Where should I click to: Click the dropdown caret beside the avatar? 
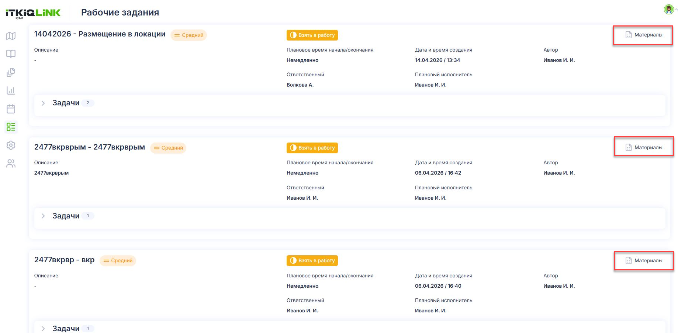tap(676, 10)
